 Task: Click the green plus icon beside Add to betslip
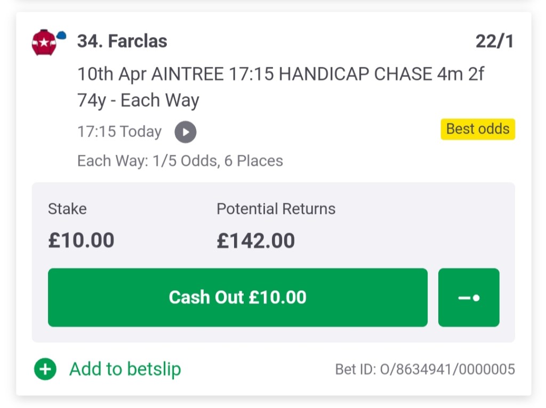pyautogui.click(x=45, y=369)
